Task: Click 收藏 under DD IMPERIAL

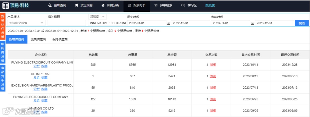Action: 44,78
